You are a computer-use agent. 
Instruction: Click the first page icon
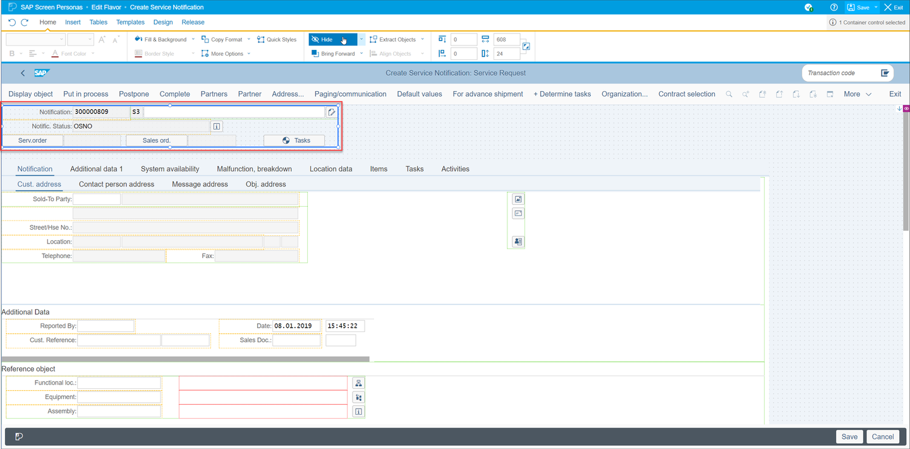click(x=763, y=94)
